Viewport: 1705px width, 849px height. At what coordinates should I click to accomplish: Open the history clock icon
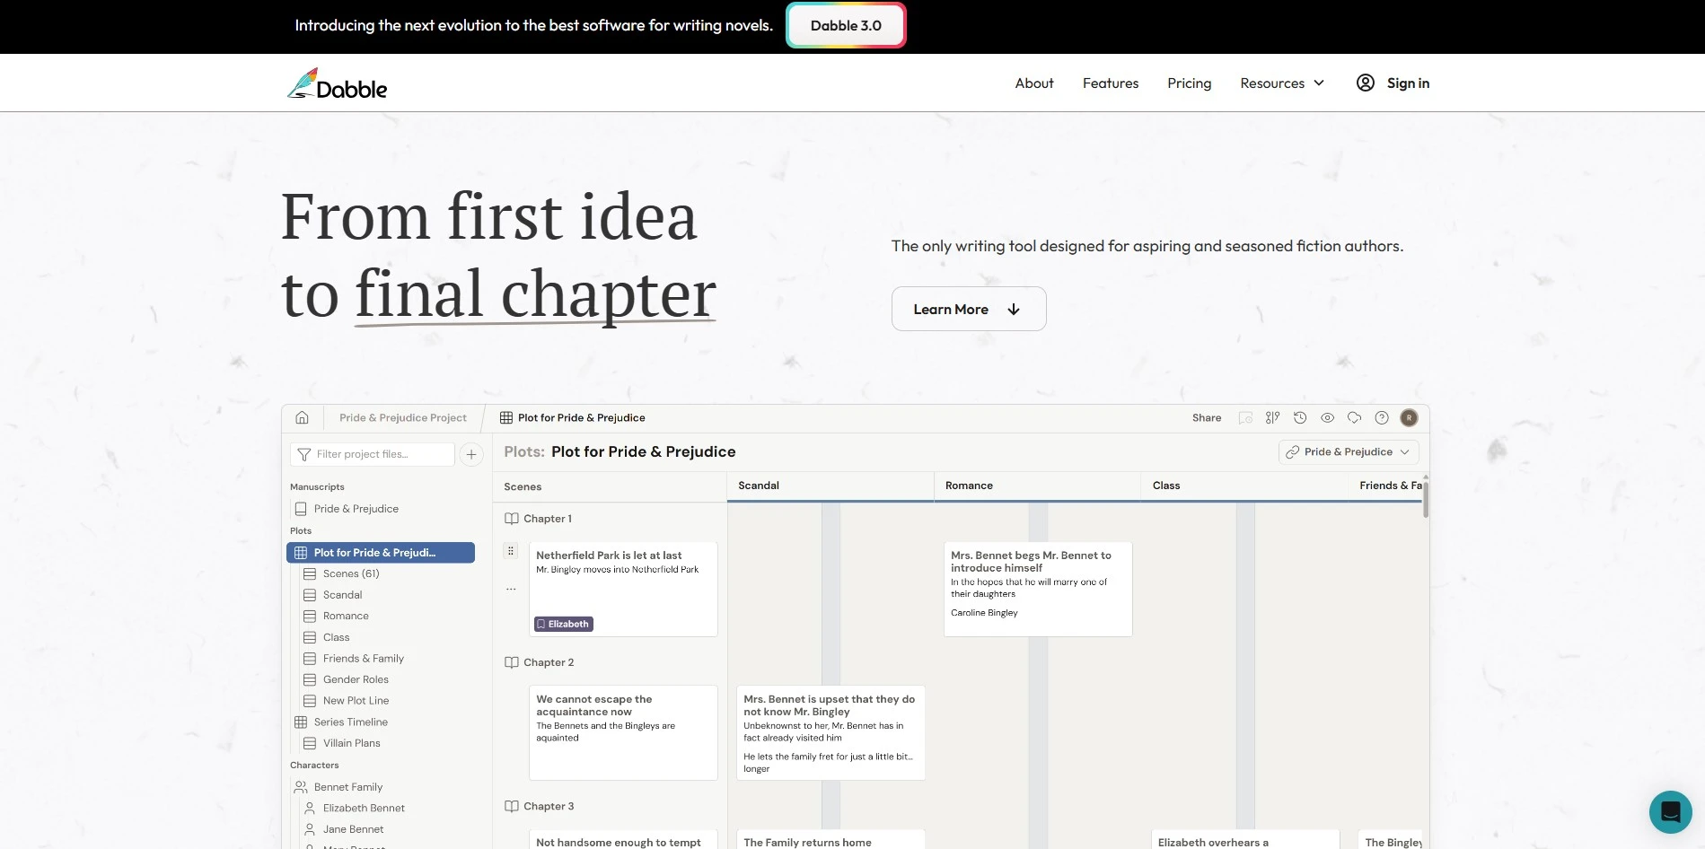[x=1300, y=417]
